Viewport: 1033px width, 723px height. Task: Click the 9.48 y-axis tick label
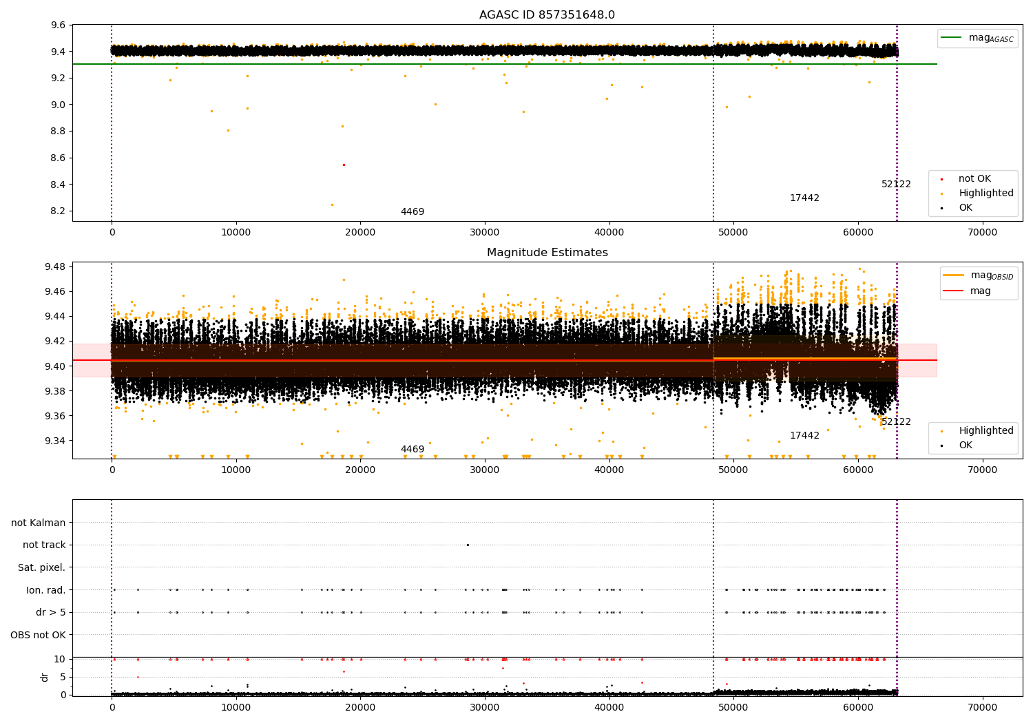(55, 266)
